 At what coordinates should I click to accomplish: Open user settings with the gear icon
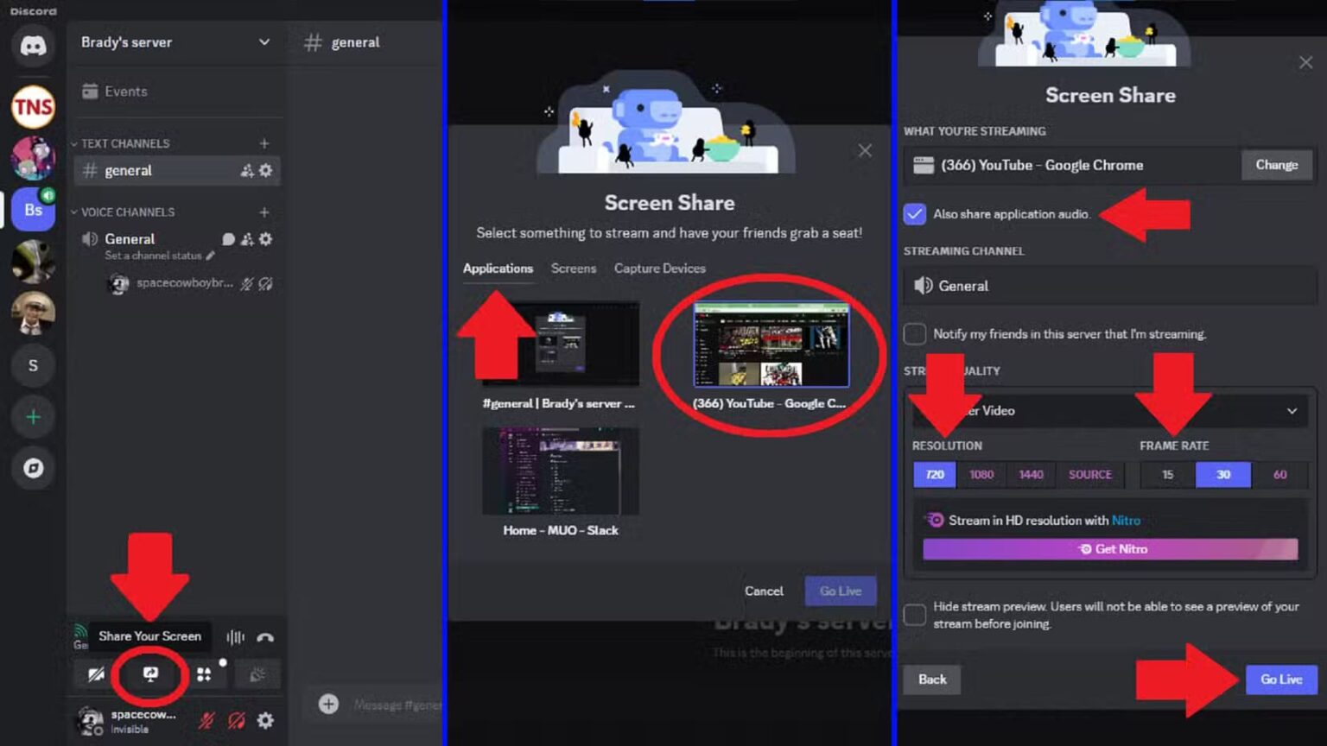coord(265,719)
